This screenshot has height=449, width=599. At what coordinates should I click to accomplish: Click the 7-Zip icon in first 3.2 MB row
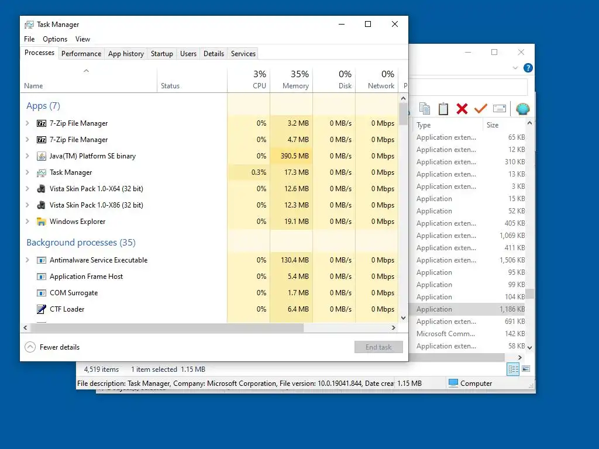(x=42, y=123)
